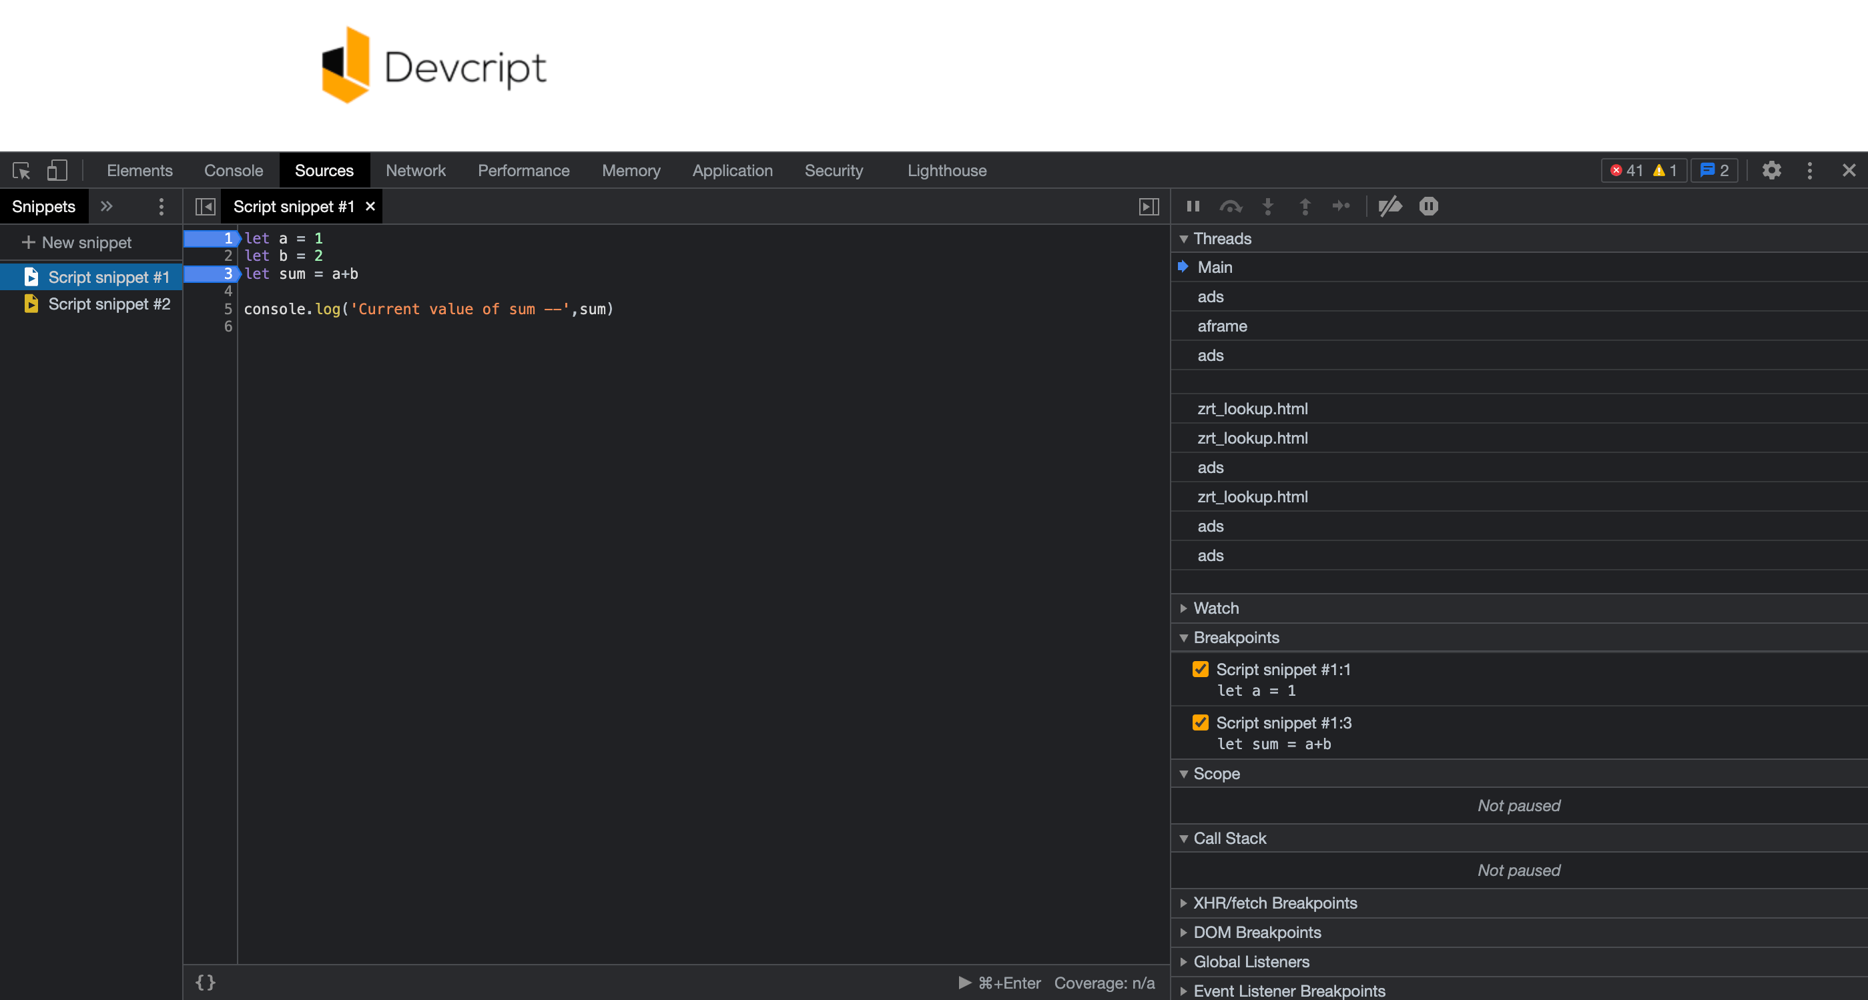Hide the debugger sidebar
Screen dimensions: 1868x1000
pos(1149,207)
